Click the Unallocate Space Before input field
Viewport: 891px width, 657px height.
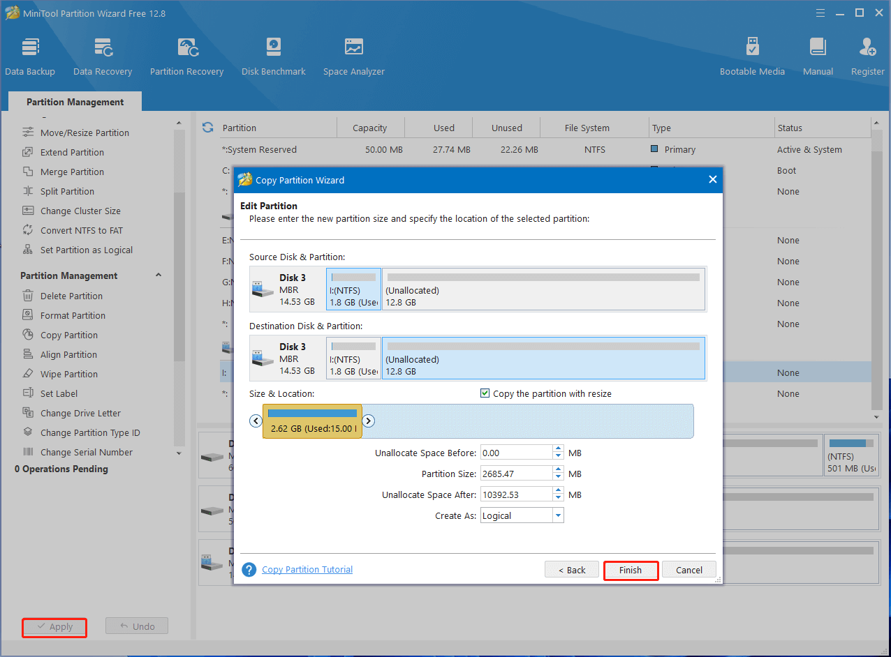(x=517, y=453)
